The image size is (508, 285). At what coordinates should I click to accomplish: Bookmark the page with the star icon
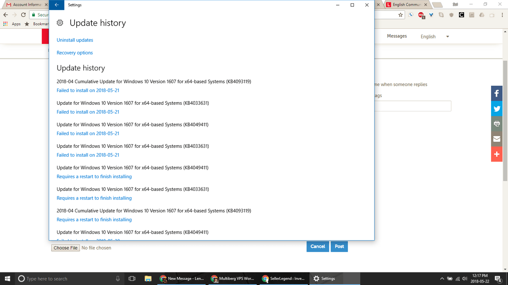click(x=400, y=14)
